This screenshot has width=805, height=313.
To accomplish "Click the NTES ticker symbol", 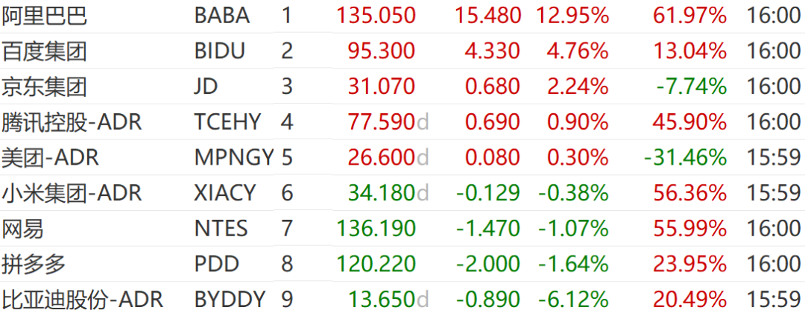I will click(221, 228).
